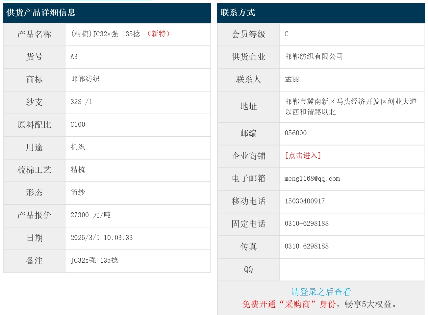The height and width of the screenshot is (315, 428).
Task: Select the supplier name 邯郸纺织有限公司
Action: (x=314, y=57)
